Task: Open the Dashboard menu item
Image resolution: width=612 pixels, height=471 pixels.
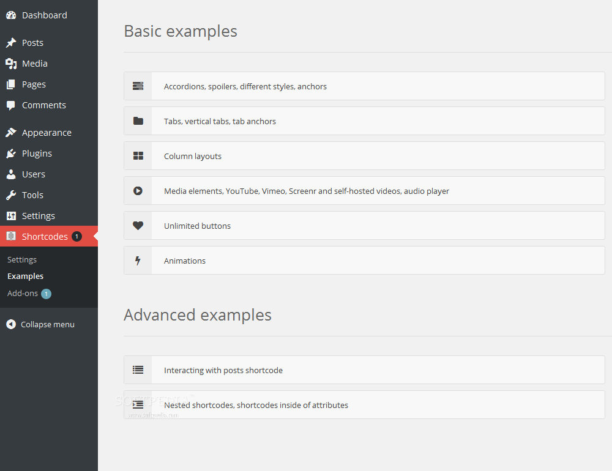Action: tap(44, 15)
